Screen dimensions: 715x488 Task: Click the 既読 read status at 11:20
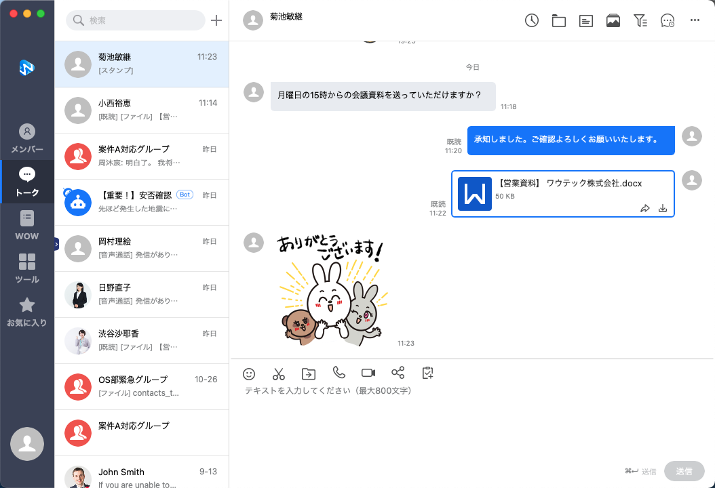[x=455, y=142]
